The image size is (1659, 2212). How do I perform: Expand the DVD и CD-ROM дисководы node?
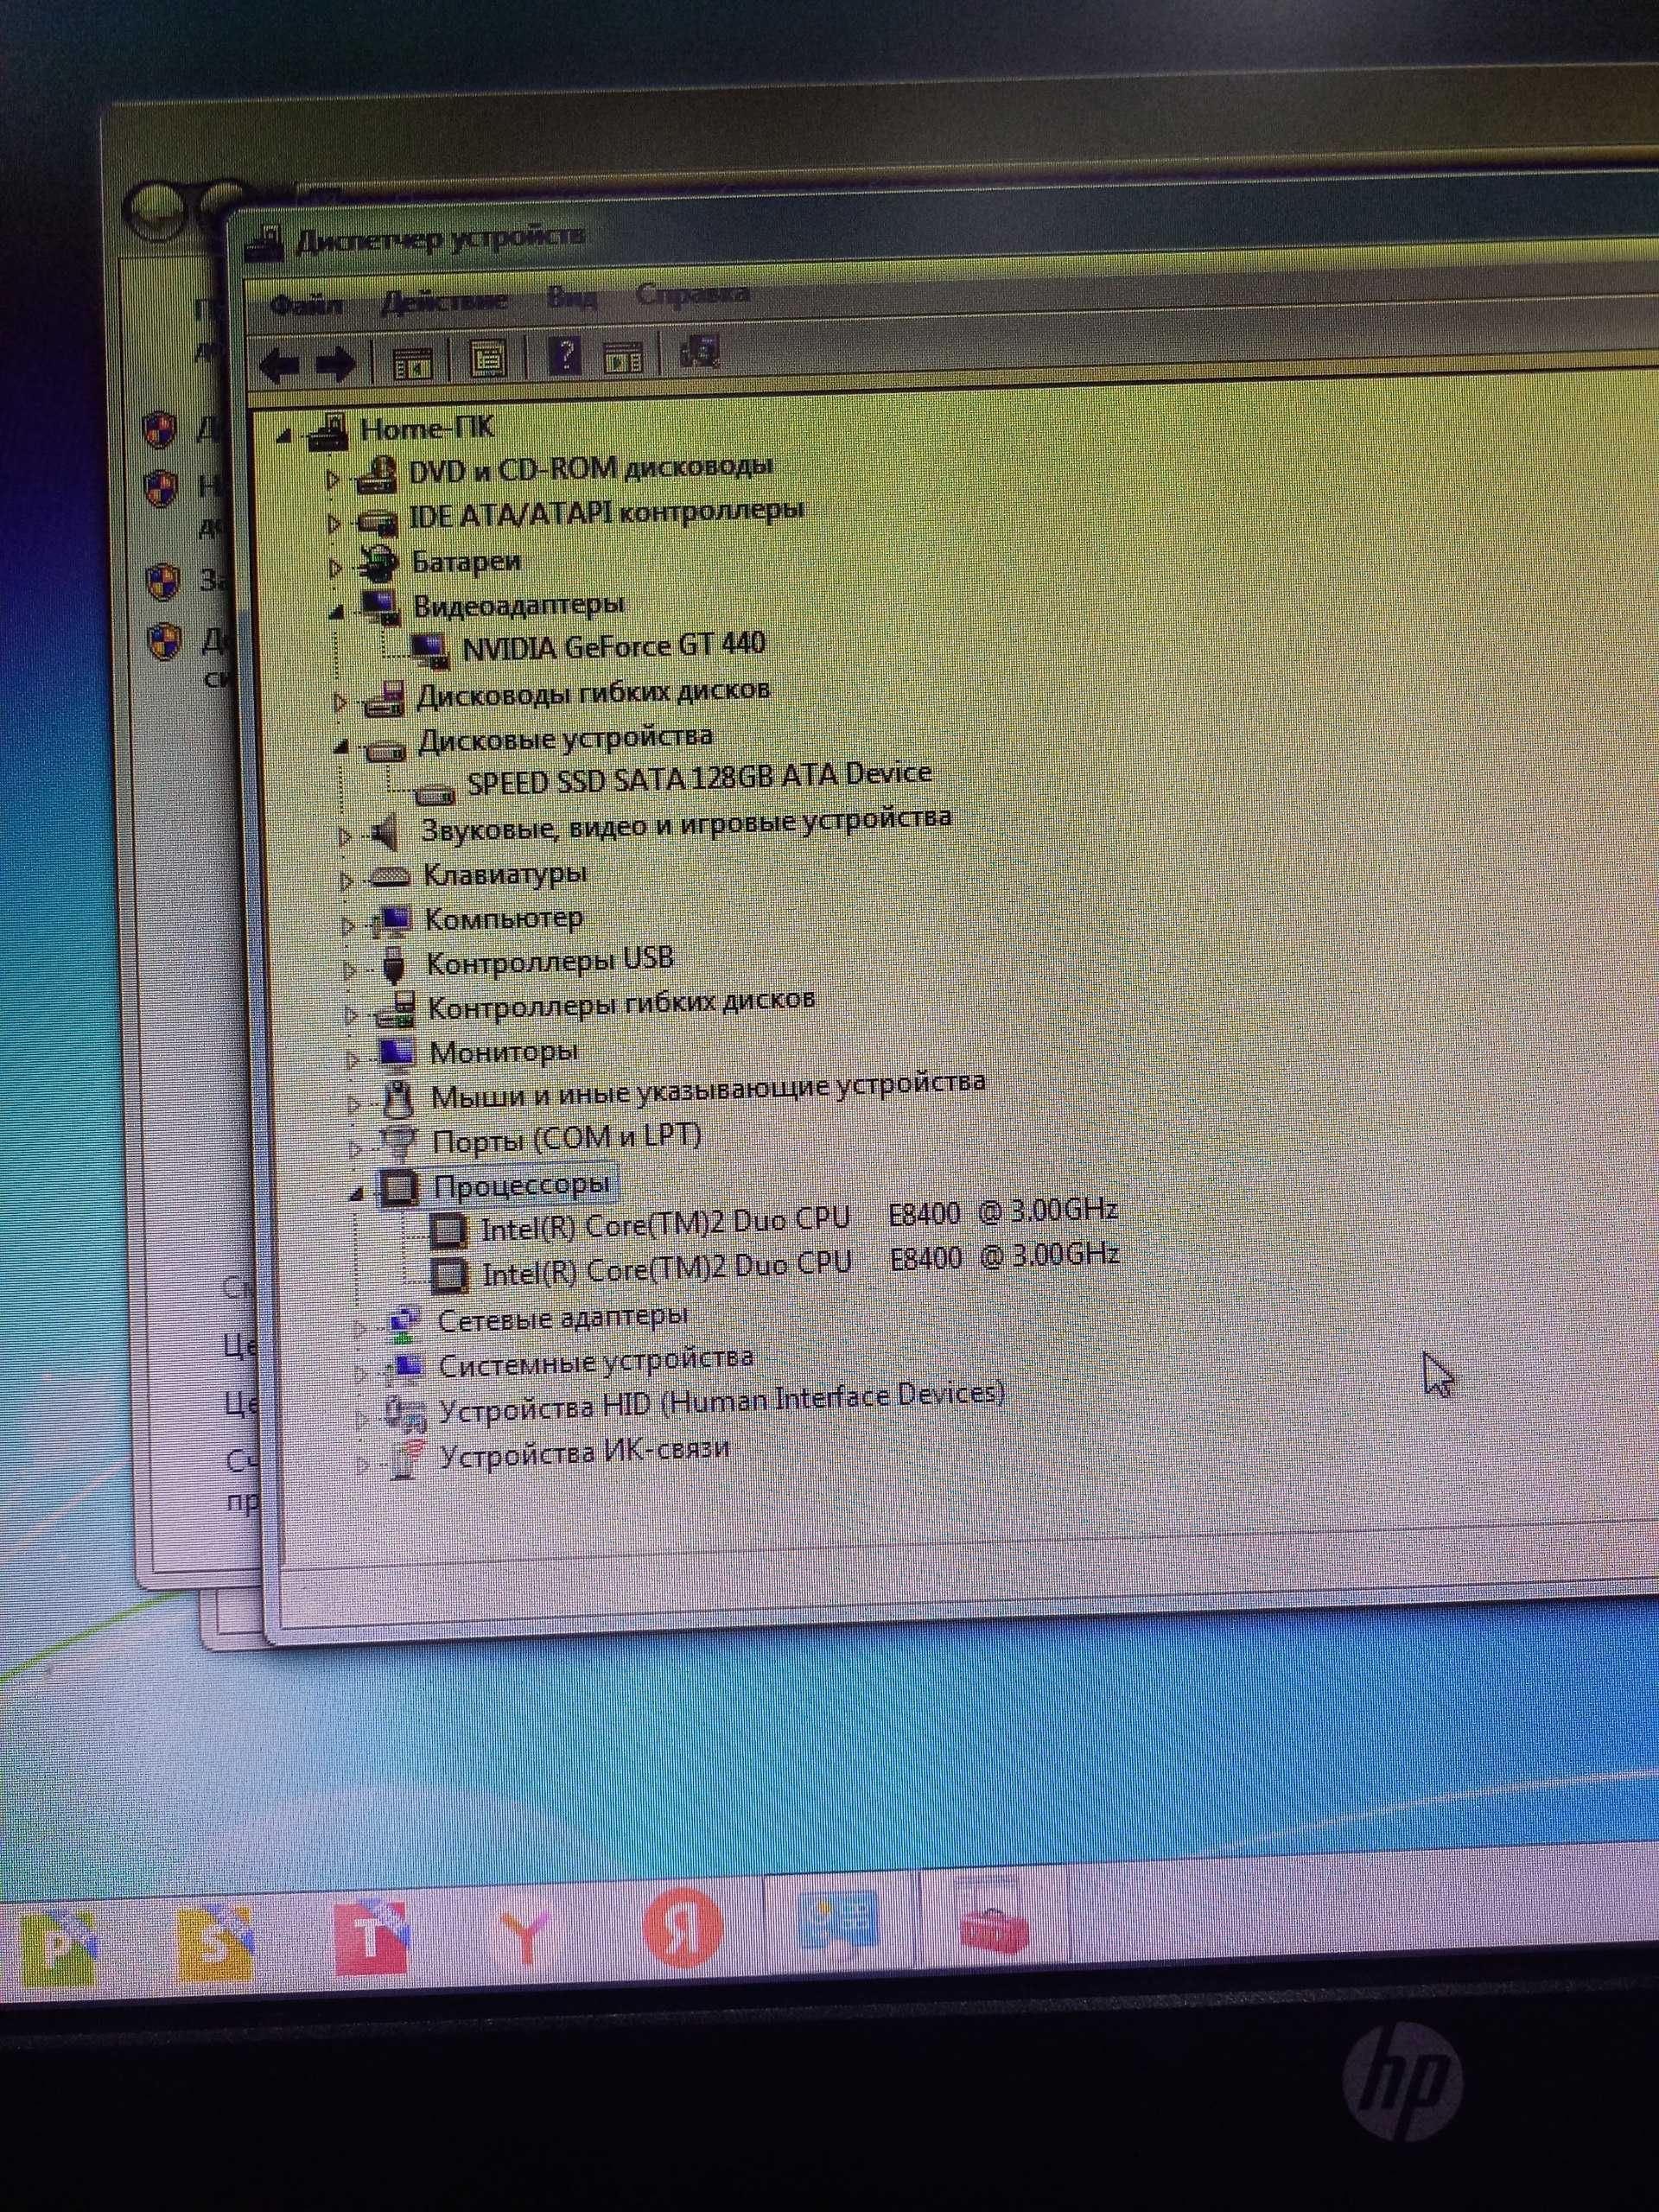tap(333, 480)
